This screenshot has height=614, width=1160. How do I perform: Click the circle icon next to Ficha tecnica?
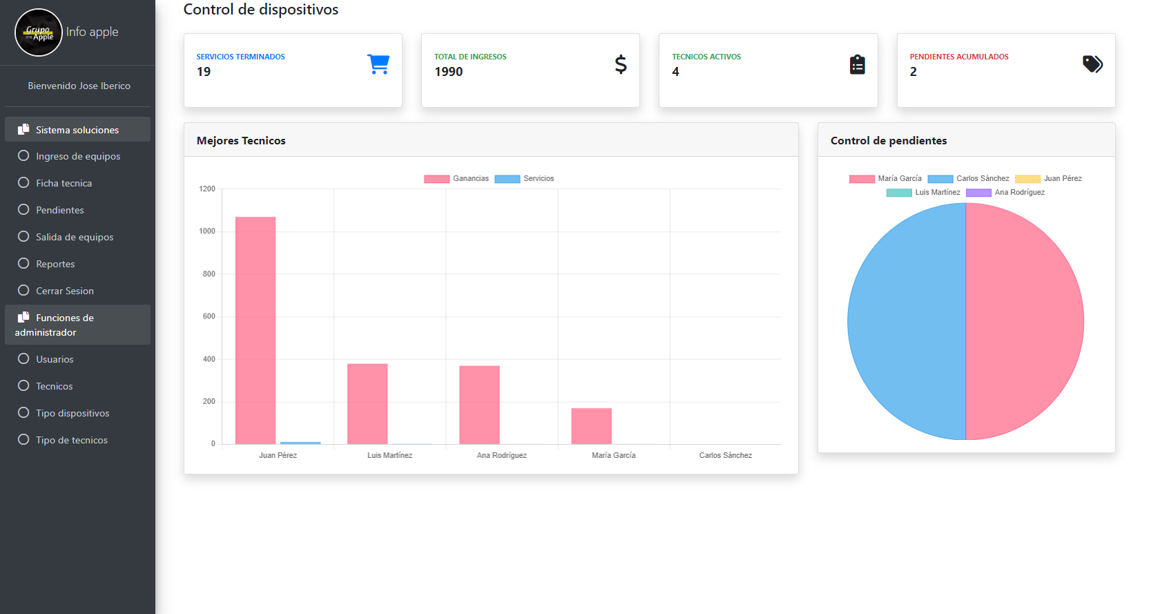(23, 182)
